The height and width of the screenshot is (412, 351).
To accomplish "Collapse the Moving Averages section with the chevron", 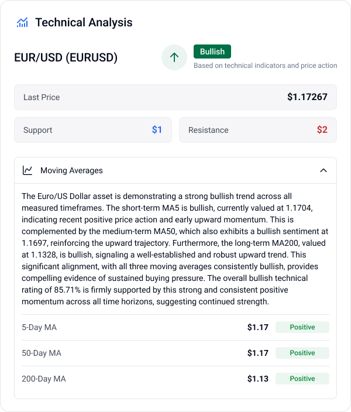I will pyautogui.click(x=324, y=170).
